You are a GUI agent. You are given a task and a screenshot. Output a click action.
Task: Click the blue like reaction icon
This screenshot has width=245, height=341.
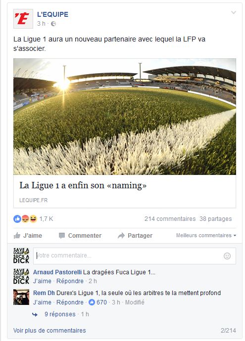point(17,219)
